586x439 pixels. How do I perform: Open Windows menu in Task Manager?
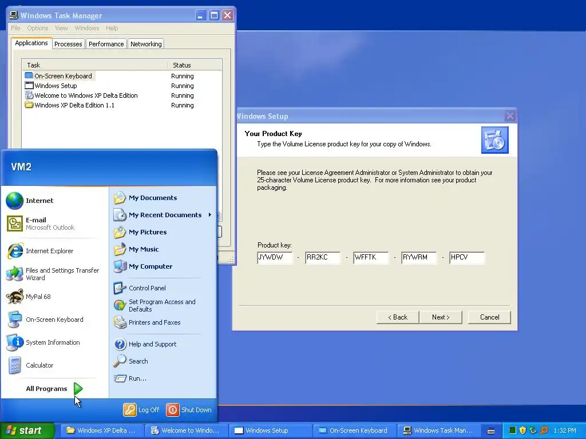tap(87, 28)
